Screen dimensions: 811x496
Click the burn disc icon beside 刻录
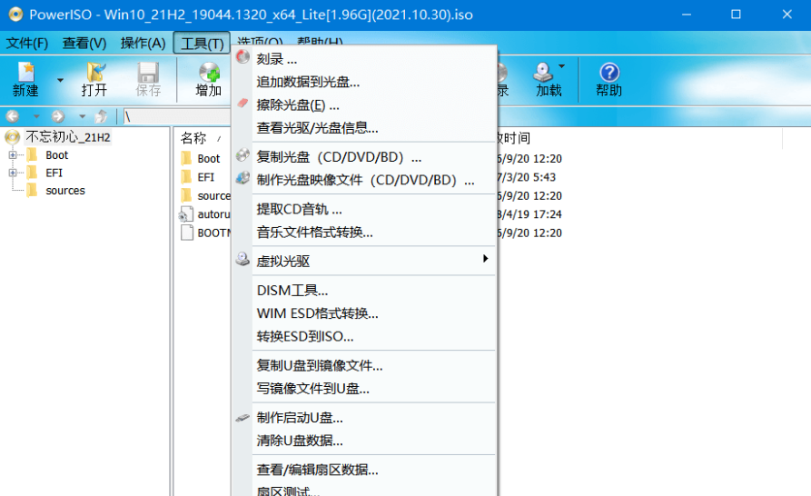(x=242, y=56)
